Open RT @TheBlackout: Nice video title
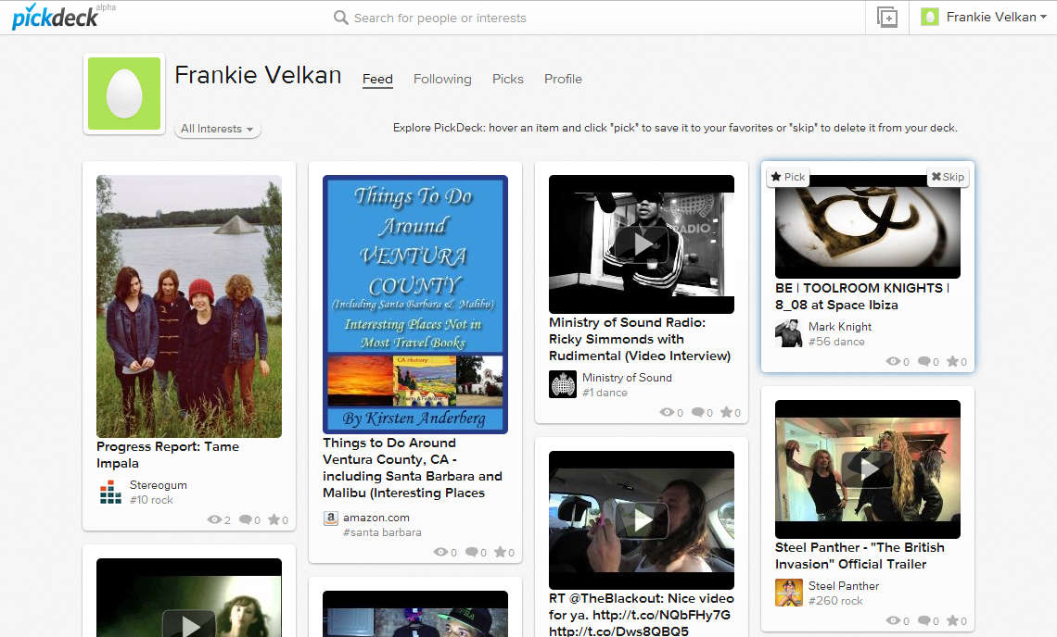 click(x=641, y=614)
